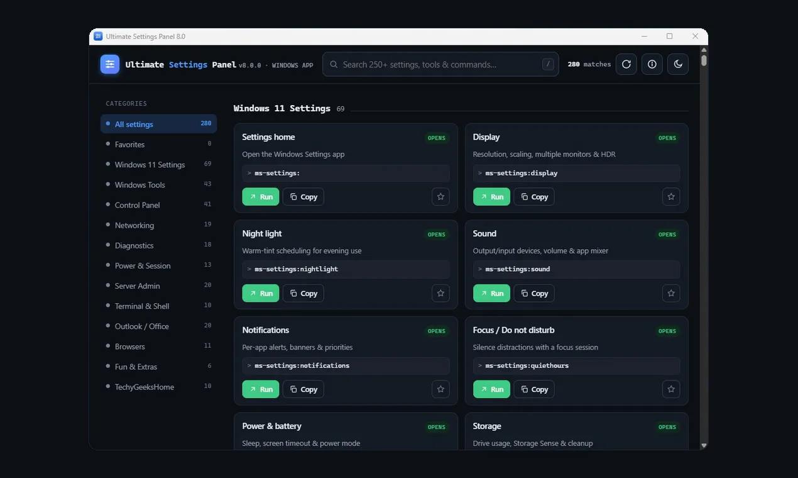The height and width of the screenshot is (478, 798).
Task: Toggle dark mode with moon icon
Action: pyautogui.click(x=678, y=64)
